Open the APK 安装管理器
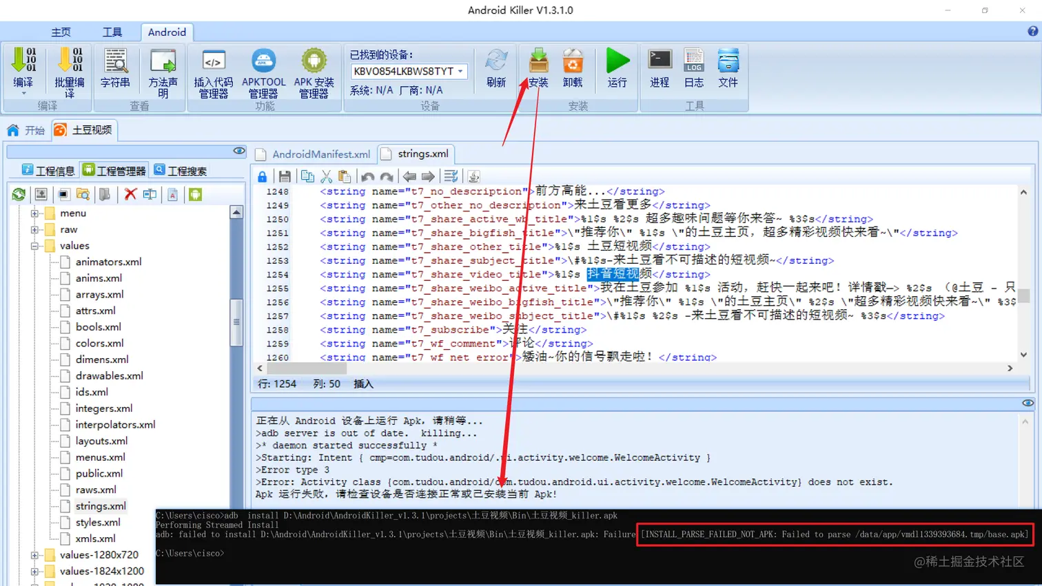This screenshot has height=586, width=1042. [x=314, y=72]
